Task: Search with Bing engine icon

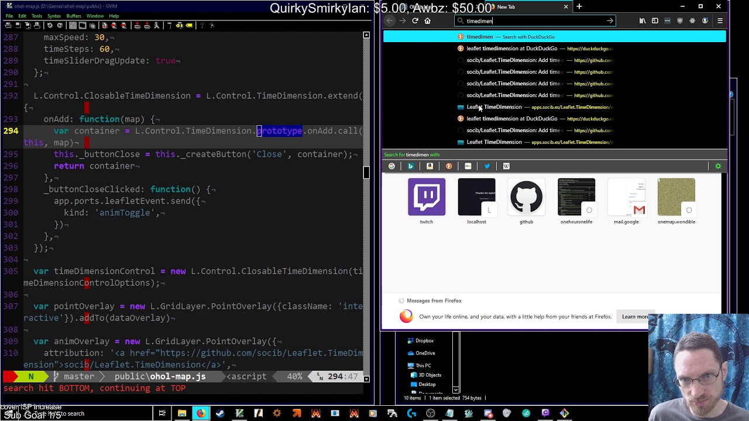Action: [x=411, y=166]
